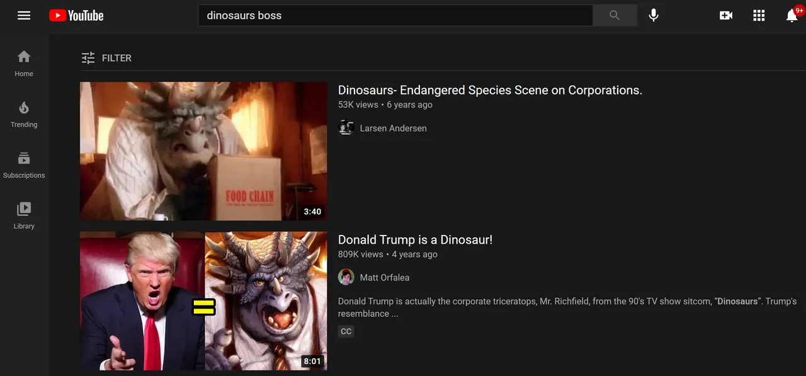Click the 809K views • 4 years ago text
The image size is (806, 376).
point(388,254)
